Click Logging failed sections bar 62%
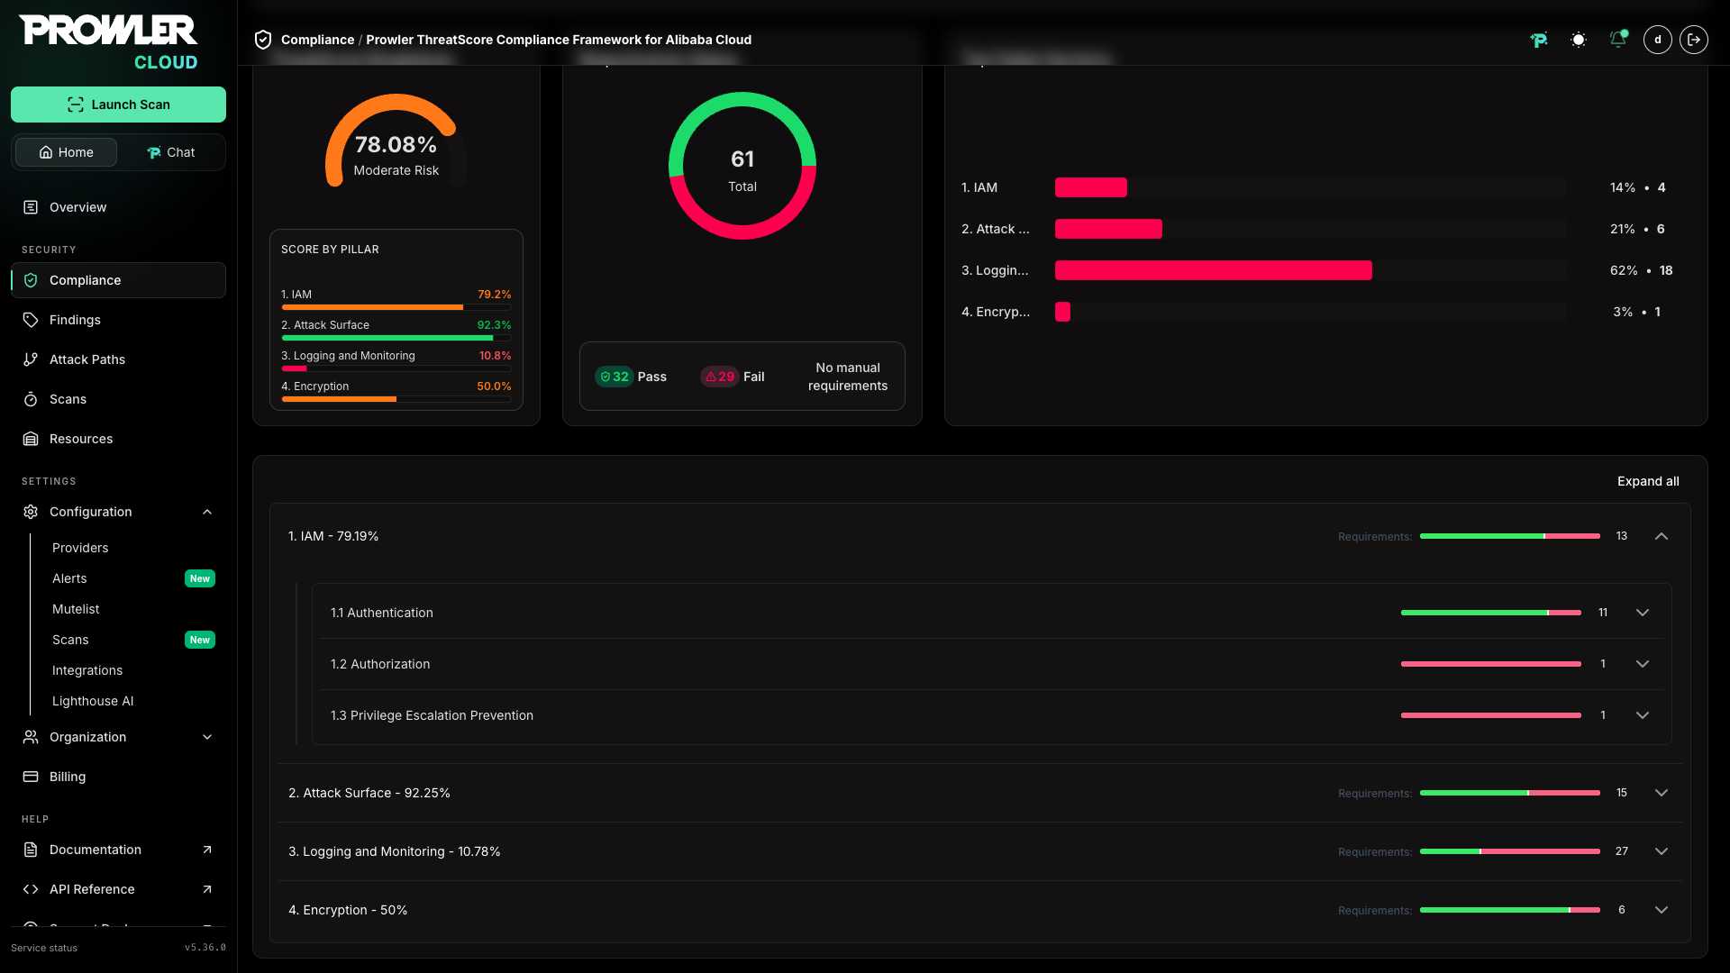 (x=1213, y=270)
